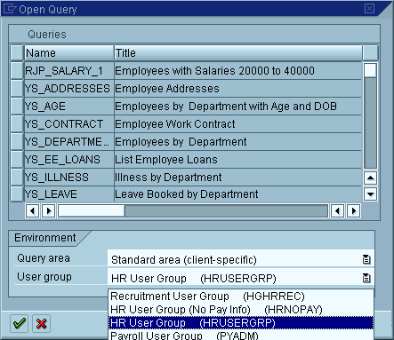Image resolution: width=394 pixels, height=340 pixels.
Task: Click the Open Query title bar icon
Action: pos(9,9)
